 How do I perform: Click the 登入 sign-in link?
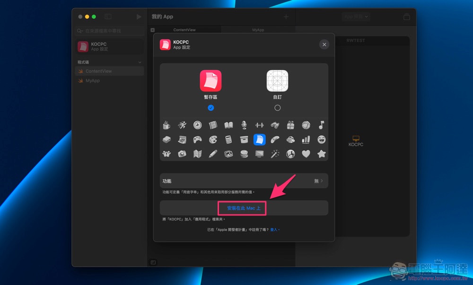[x=274, y=230]
